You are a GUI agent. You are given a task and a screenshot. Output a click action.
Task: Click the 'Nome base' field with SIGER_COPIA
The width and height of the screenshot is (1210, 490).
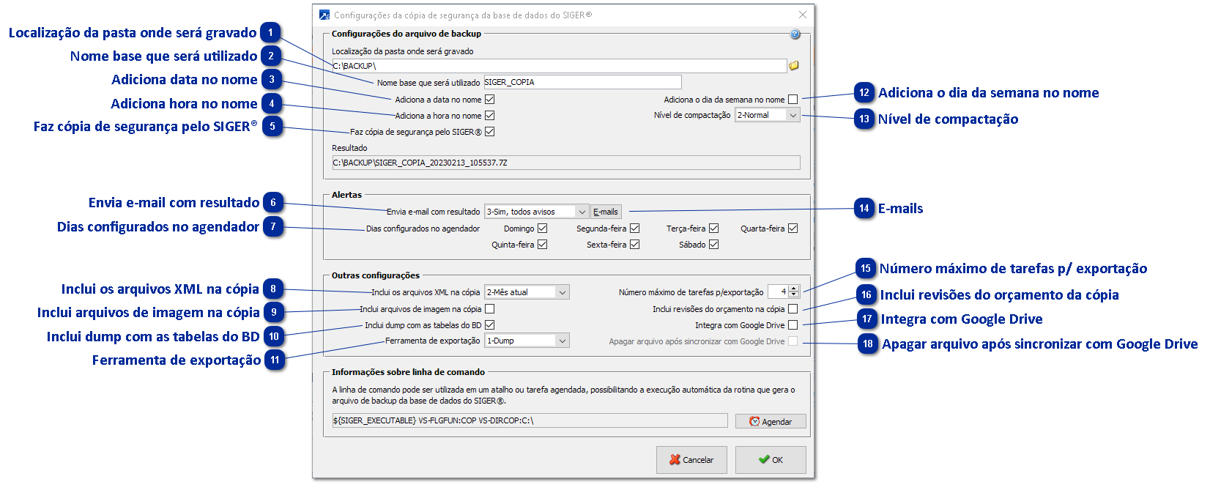[582, 82]
